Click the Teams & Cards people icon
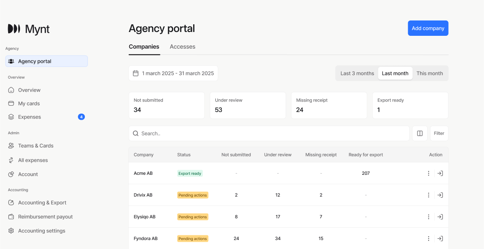This screenshot has height=249, width=484. tap(11, 146)
